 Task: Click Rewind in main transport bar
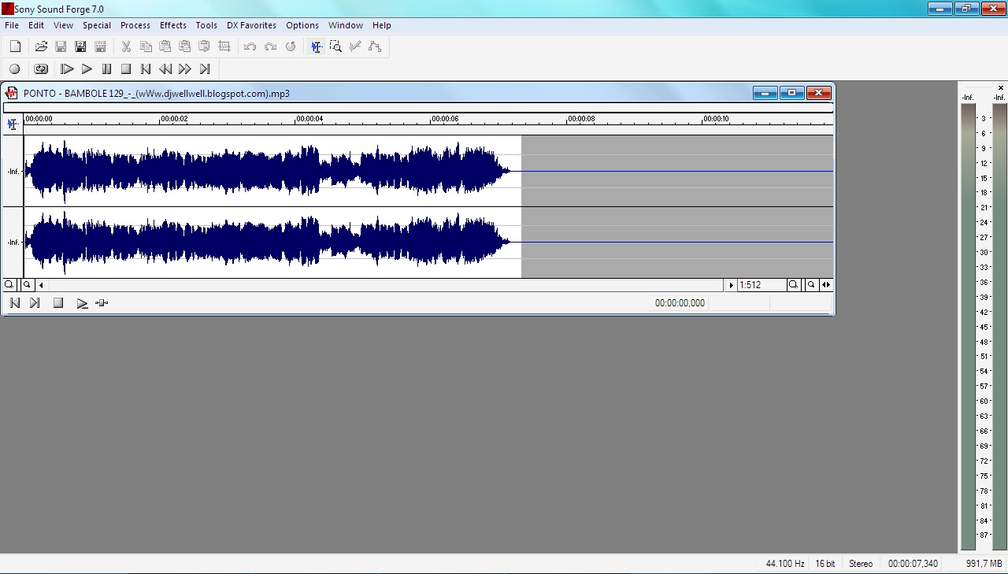pyautogui.click(x=165, y=69)
